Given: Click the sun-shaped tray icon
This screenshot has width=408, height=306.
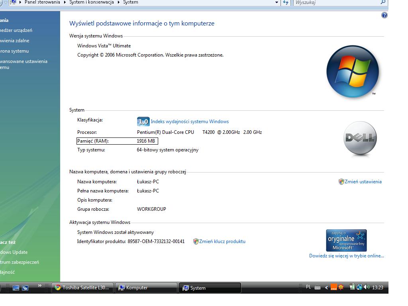Looking at the screenshot, I should tap(341, 287).
